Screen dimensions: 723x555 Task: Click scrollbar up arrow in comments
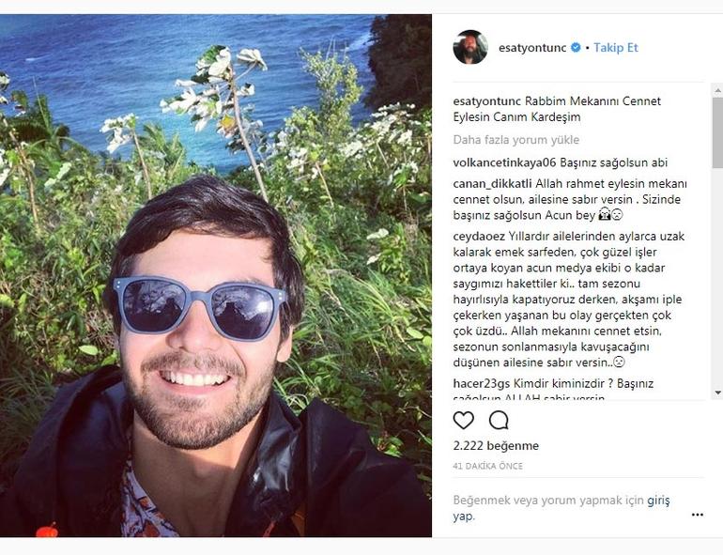pos(717,90)
